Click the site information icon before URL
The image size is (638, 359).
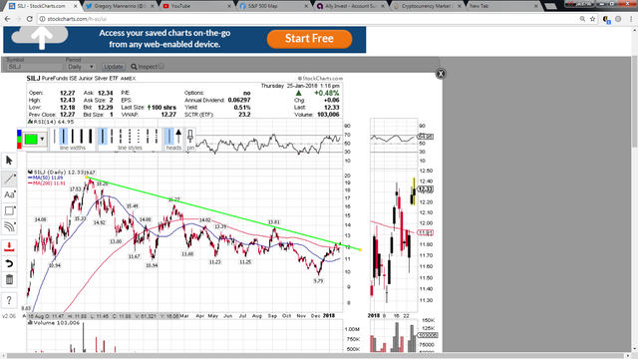(42, 19)
